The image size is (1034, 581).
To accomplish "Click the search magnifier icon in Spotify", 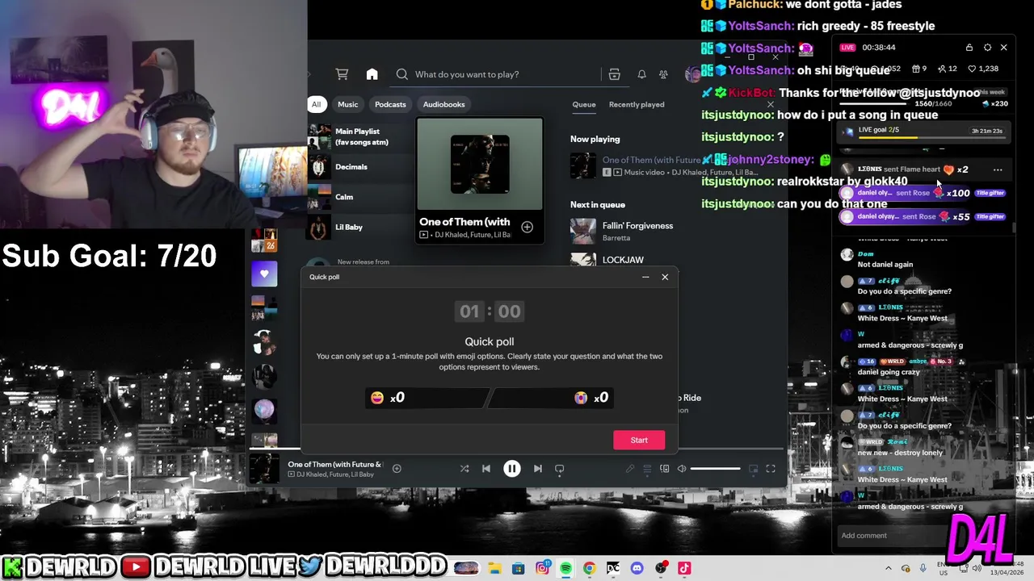I will tap(401, 74).
